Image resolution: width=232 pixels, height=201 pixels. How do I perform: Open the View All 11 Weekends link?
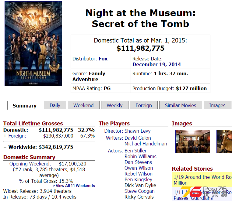[74, 186]
